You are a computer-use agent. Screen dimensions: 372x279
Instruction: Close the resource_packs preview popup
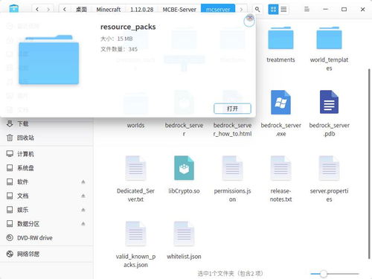tap(250, 18)
